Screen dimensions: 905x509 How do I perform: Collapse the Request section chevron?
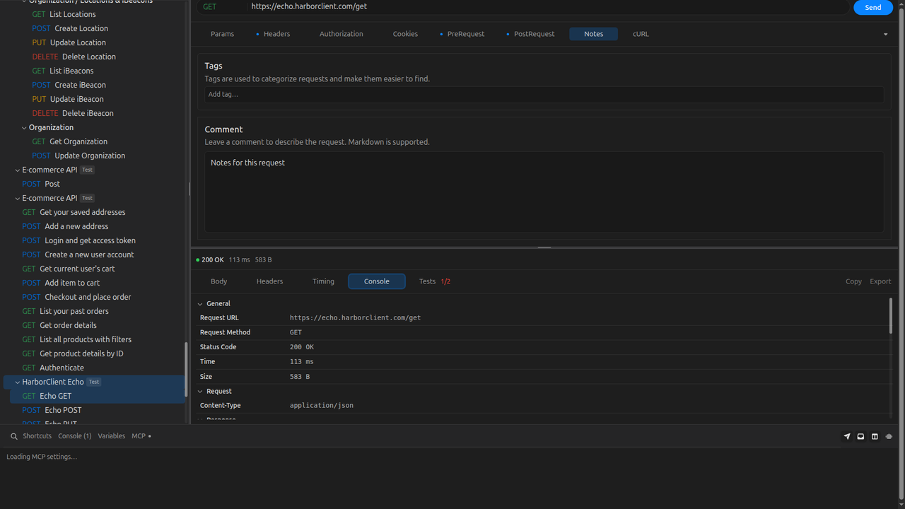200,392
